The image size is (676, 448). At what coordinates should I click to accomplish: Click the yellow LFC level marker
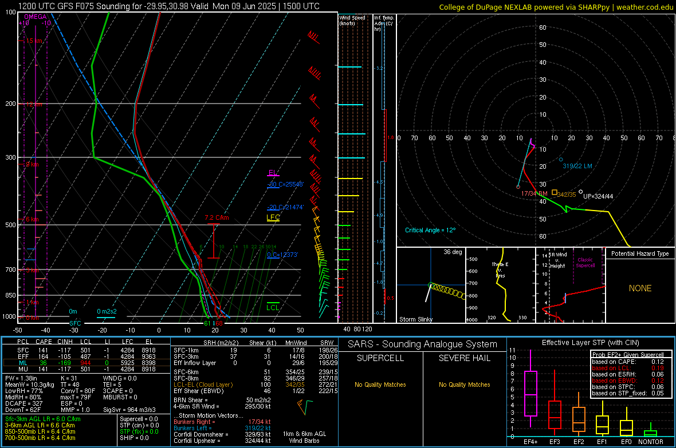coord(273,218)
